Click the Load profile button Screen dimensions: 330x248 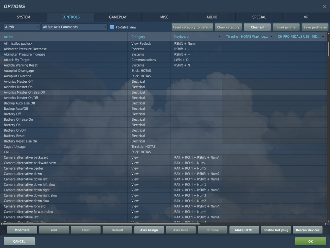286,27
